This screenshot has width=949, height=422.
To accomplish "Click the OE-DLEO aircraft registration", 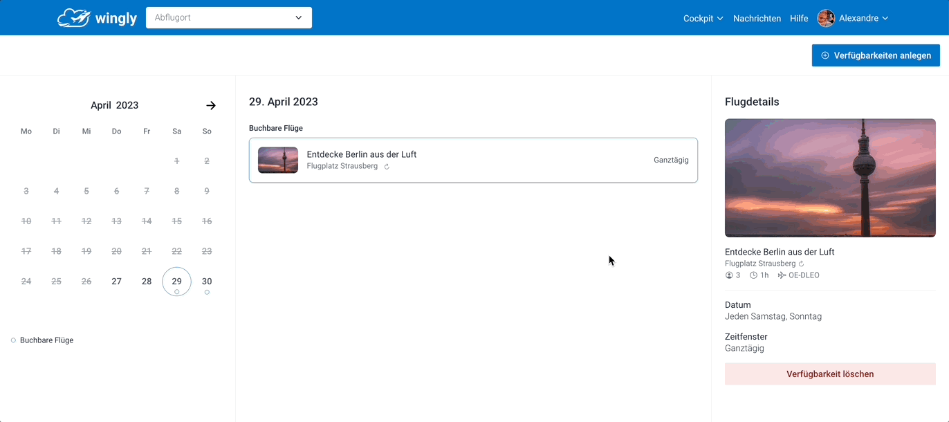I will (804, 275).
